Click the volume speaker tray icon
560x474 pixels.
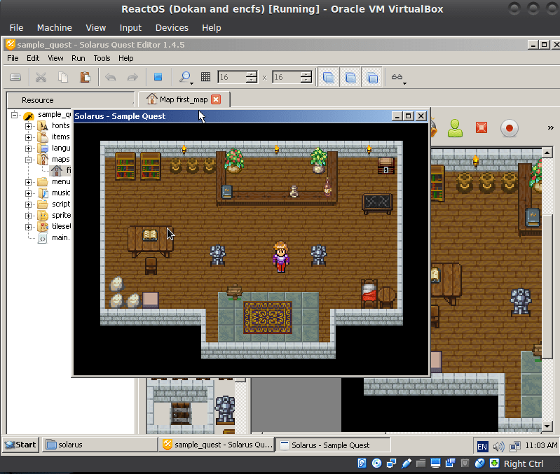(x=498, y=446)
